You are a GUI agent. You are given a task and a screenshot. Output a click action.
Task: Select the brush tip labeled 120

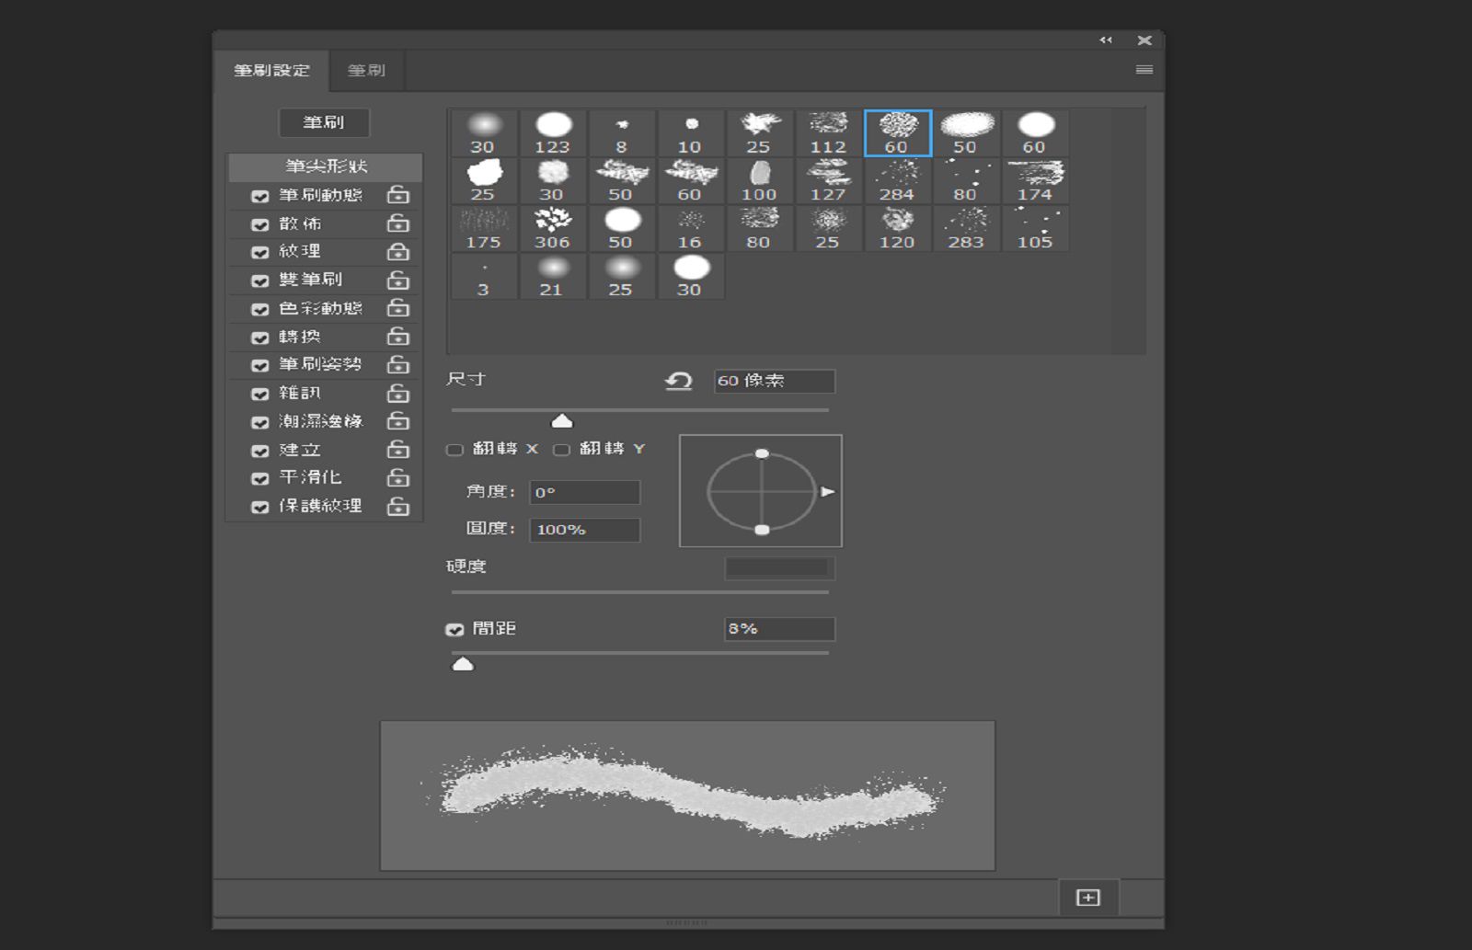pyautogui.click(x=897, y=229)
